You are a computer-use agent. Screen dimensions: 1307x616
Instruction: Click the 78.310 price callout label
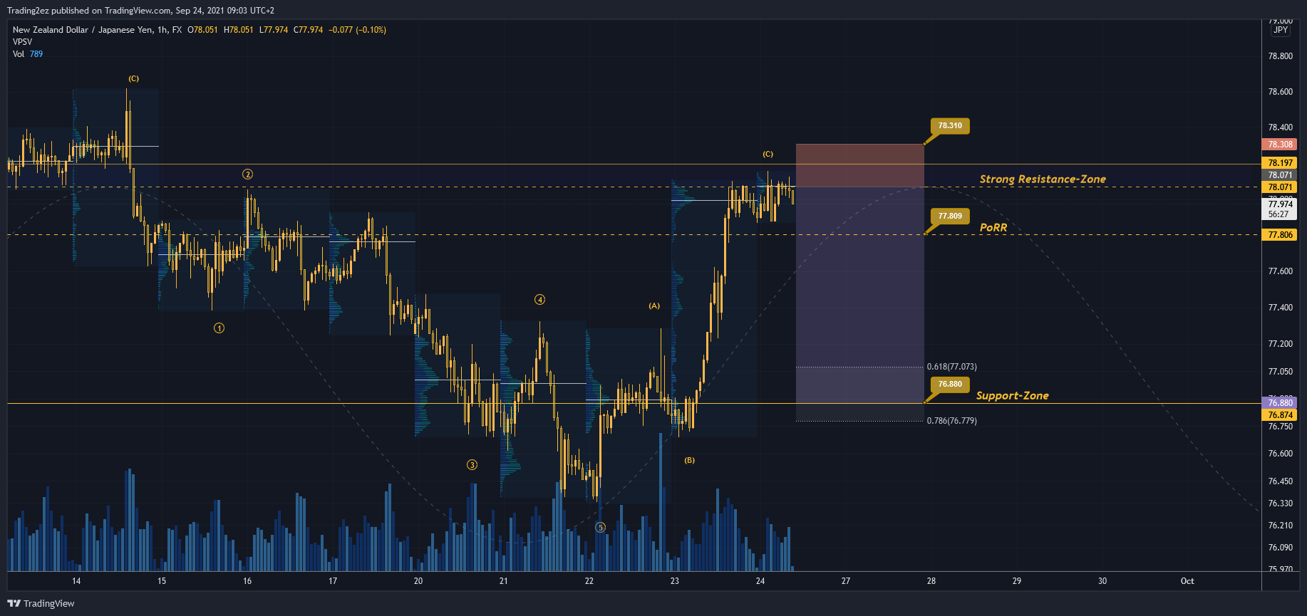[x=950, y=126]
